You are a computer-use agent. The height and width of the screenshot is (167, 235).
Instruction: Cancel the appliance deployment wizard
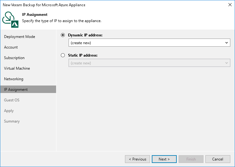coord(218,159)
